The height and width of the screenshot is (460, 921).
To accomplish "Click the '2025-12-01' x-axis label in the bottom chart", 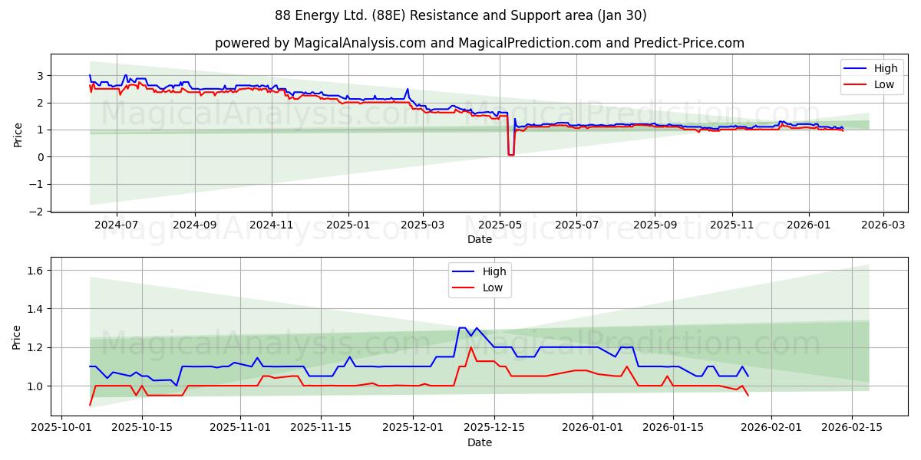I will click(x=412, y=429).
